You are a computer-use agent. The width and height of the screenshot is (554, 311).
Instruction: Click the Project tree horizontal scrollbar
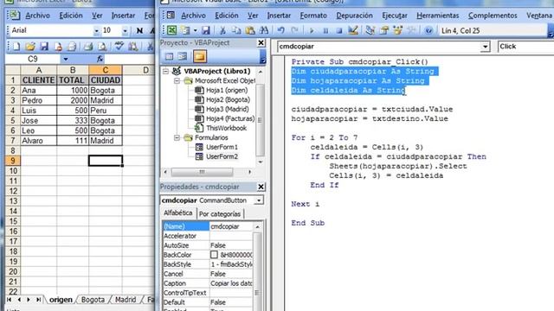pos(208,172)
